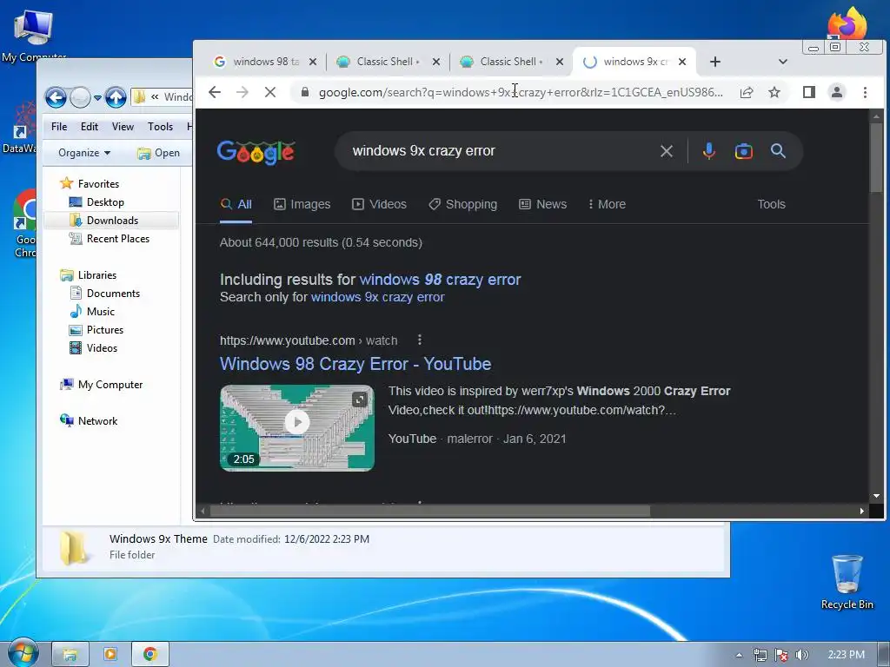Open the File menu in Explorer
Screen dimensions: 890x667
[x=59, y=127]
